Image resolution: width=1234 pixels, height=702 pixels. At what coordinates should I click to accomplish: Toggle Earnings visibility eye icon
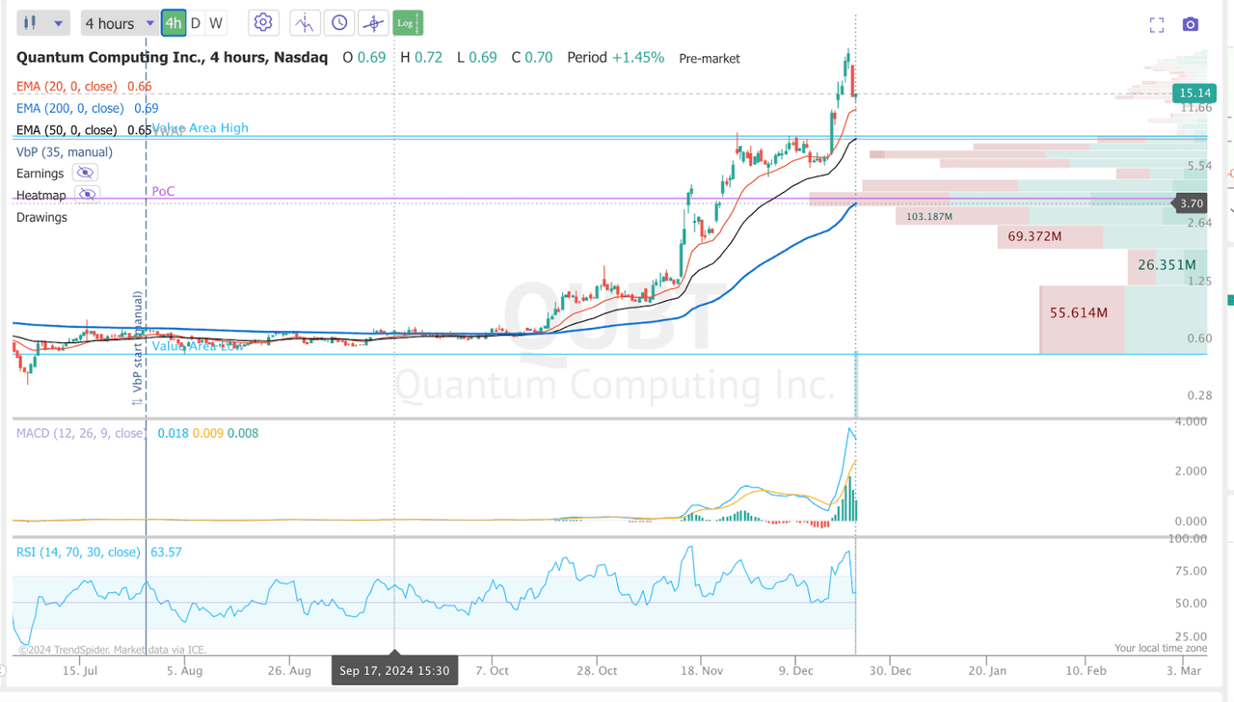85,174
